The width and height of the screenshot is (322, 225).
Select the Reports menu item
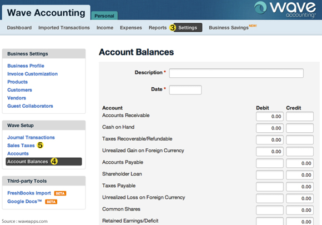point(158,28)
